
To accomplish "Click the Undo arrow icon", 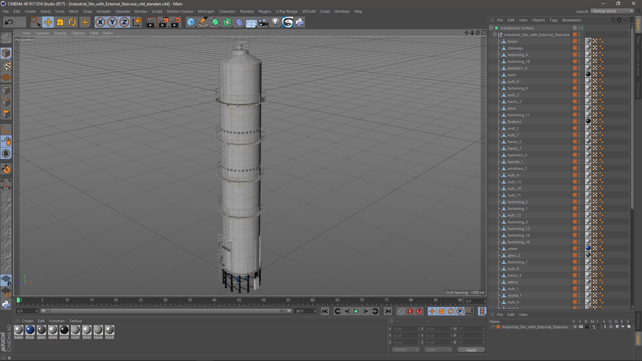I will 9,22.
